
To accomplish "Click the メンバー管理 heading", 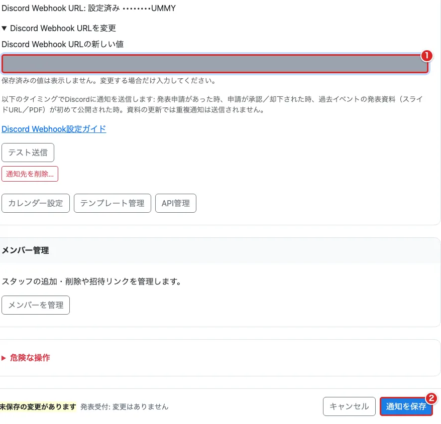I will pyautogui.click(x=25, y=250).
